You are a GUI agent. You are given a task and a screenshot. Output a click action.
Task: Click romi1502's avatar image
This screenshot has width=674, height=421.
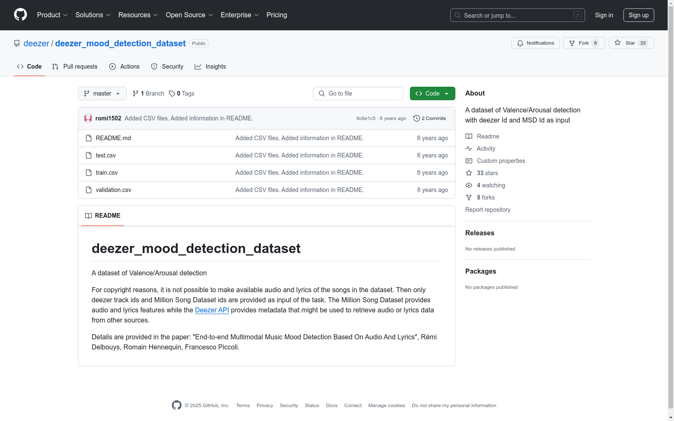click(x=88, y=118)
